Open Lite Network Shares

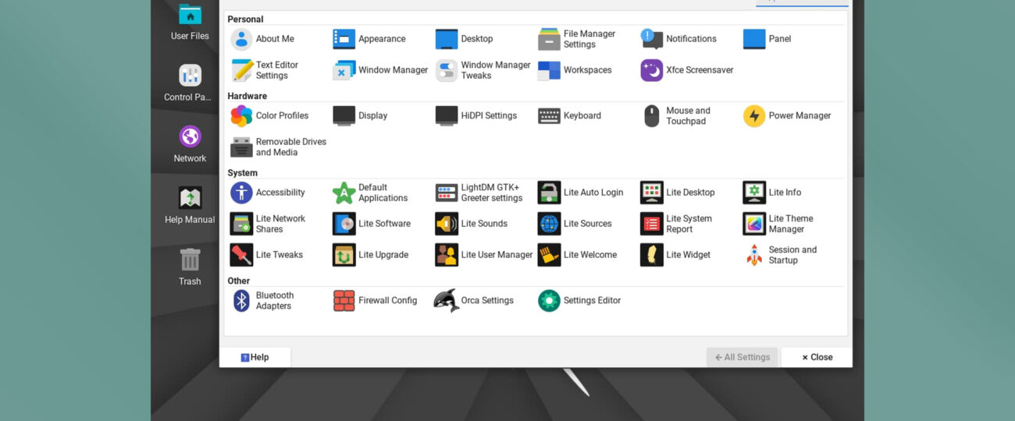pyautogui.click(x=268, y=224)
